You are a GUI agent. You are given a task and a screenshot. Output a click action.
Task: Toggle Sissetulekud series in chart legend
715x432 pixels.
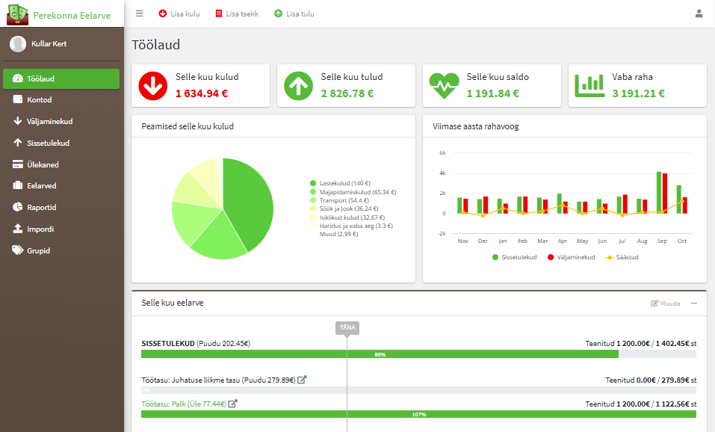(x=514, y=257)
